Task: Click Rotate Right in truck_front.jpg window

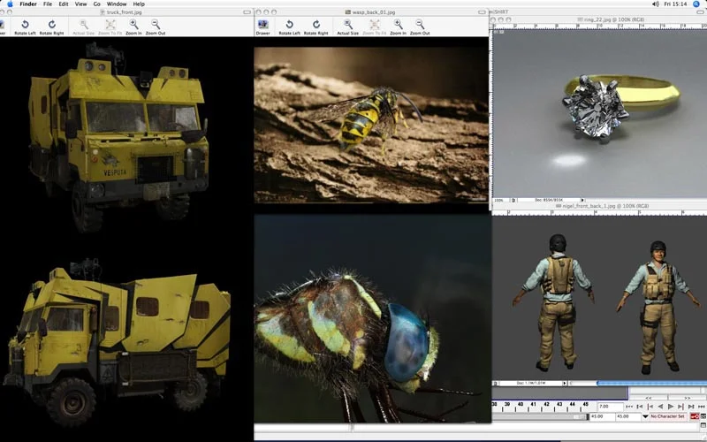Action: coord(52,27)
